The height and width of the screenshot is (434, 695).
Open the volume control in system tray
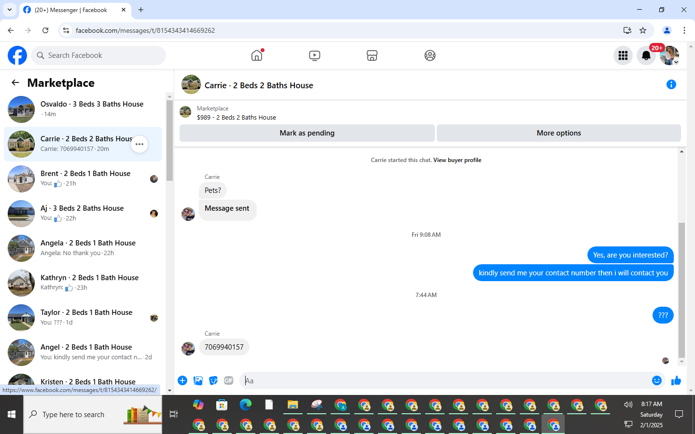click(x=628, y=405)
